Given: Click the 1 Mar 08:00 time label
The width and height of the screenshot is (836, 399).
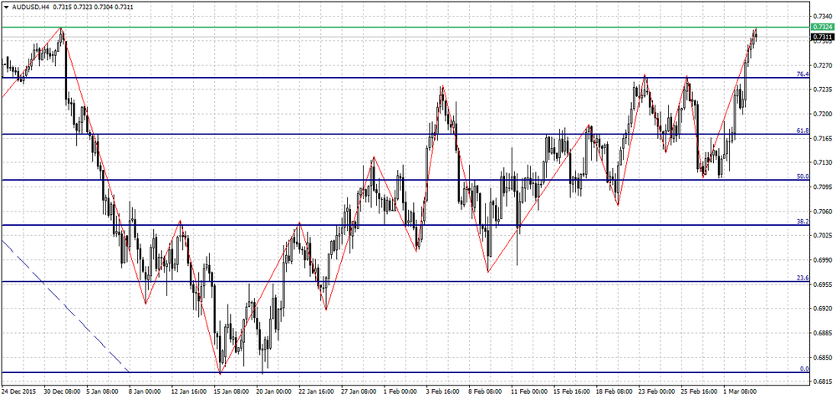Looking at the screenshot, I should [741, 391].
